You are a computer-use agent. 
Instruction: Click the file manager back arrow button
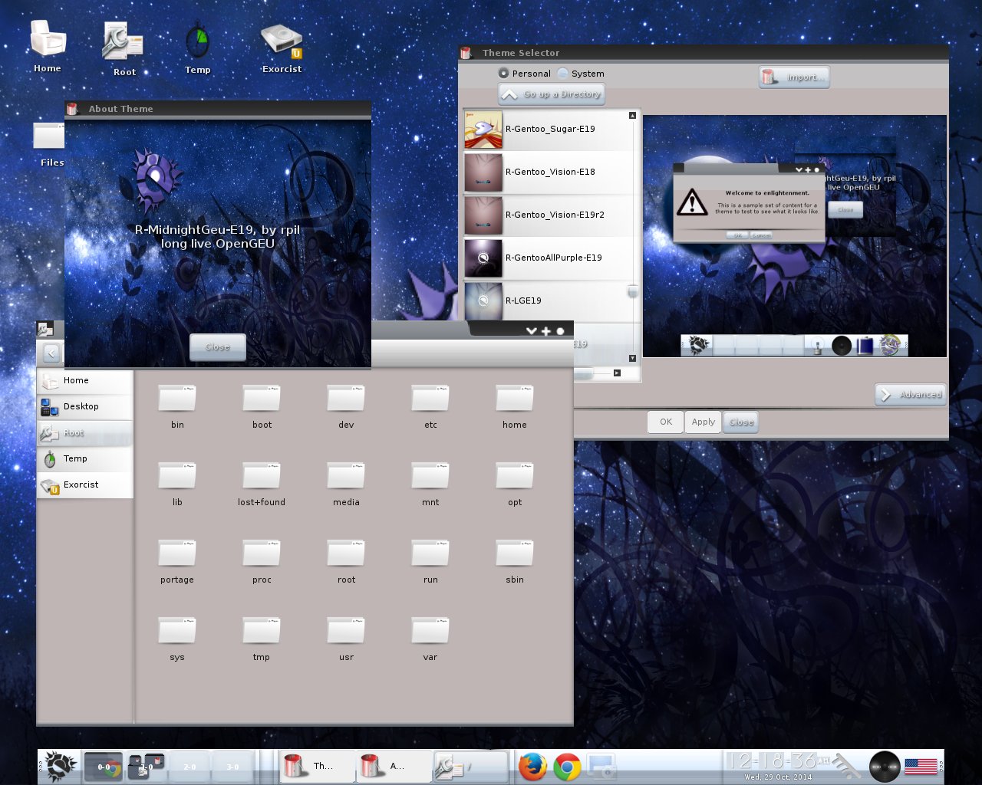point(51,353)
